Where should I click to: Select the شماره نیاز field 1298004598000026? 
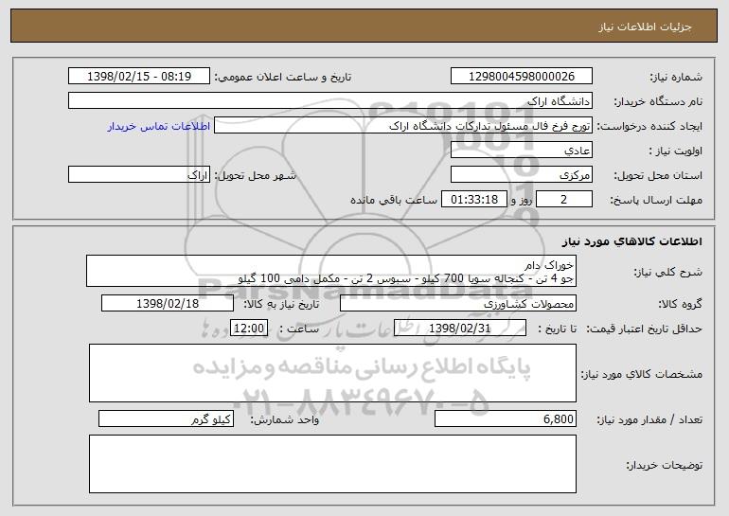coord(521,77)
